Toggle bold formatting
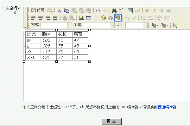190x126 pixels. (x=147, y=11)
